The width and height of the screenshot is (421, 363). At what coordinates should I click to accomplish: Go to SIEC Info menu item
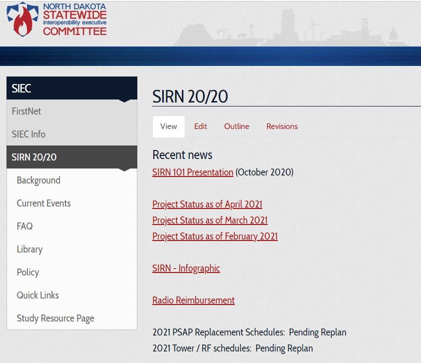[72, 134]
